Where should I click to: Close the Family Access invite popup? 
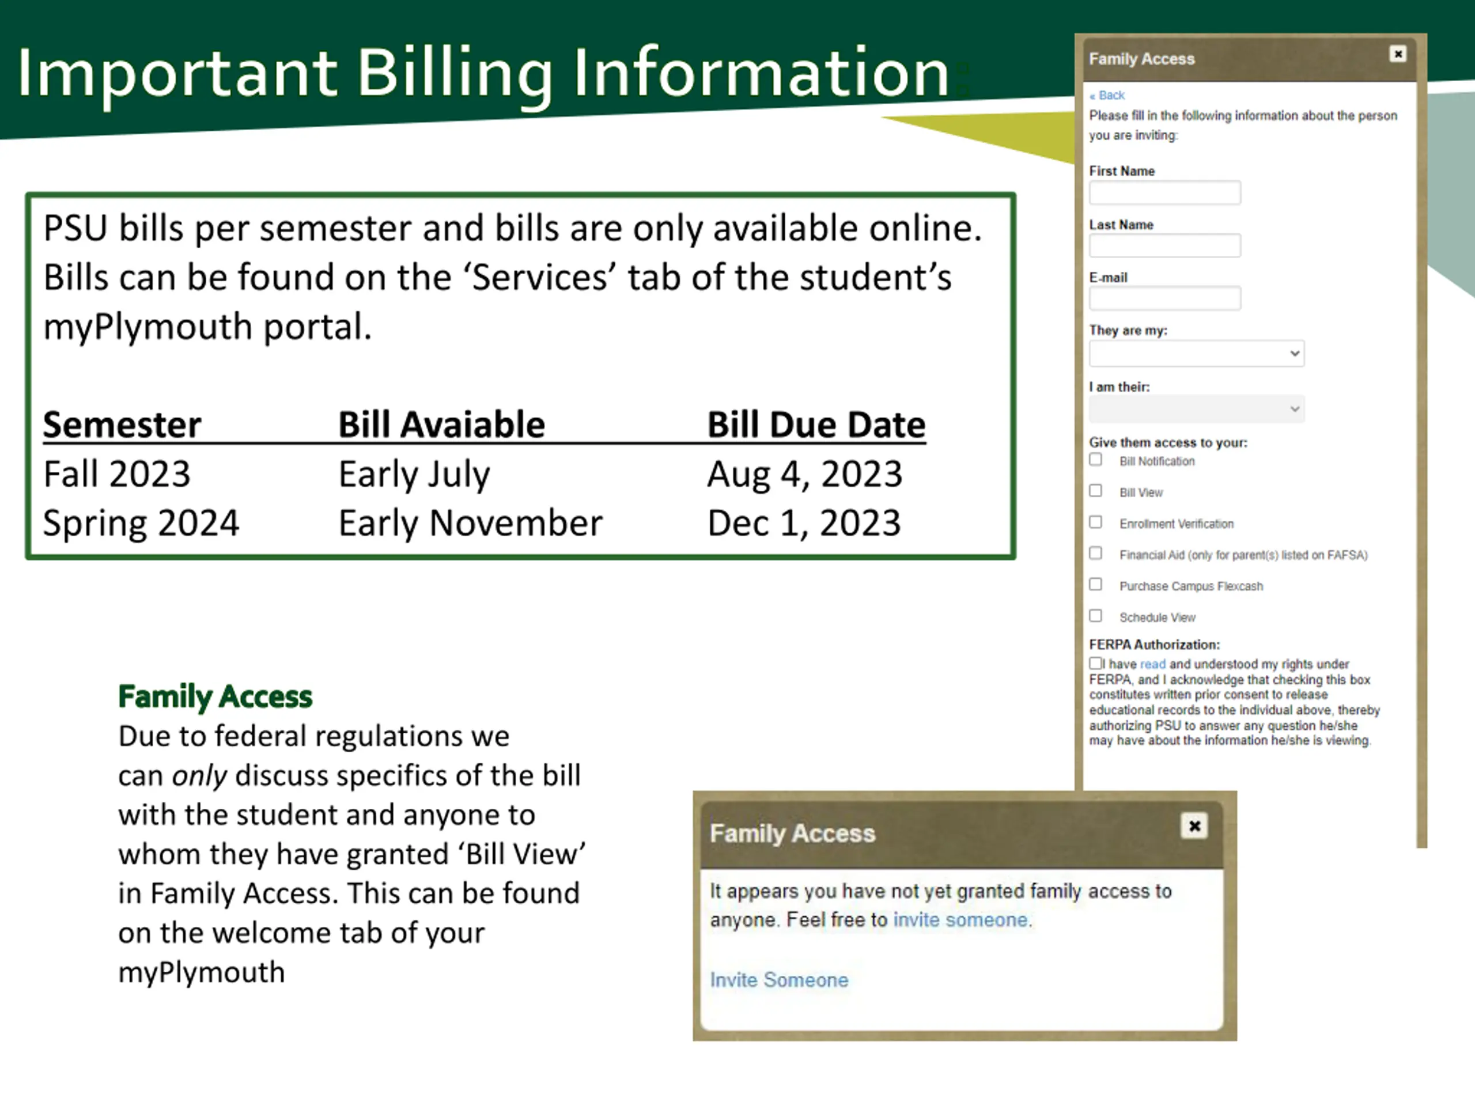coord(1194,826)
